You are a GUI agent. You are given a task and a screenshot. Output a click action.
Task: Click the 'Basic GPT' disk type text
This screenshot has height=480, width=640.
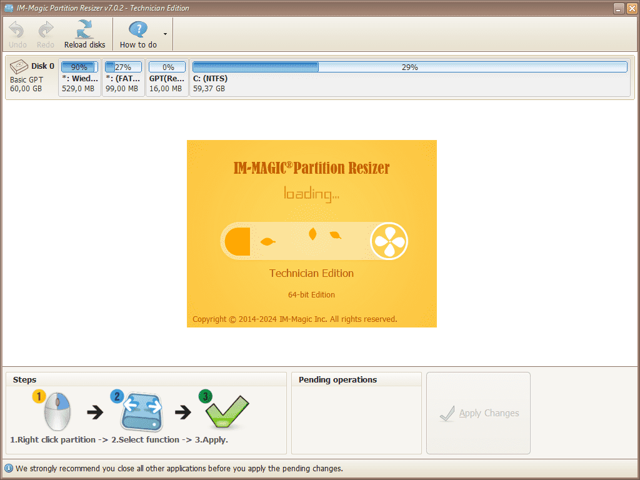click(x=26, y=79)
